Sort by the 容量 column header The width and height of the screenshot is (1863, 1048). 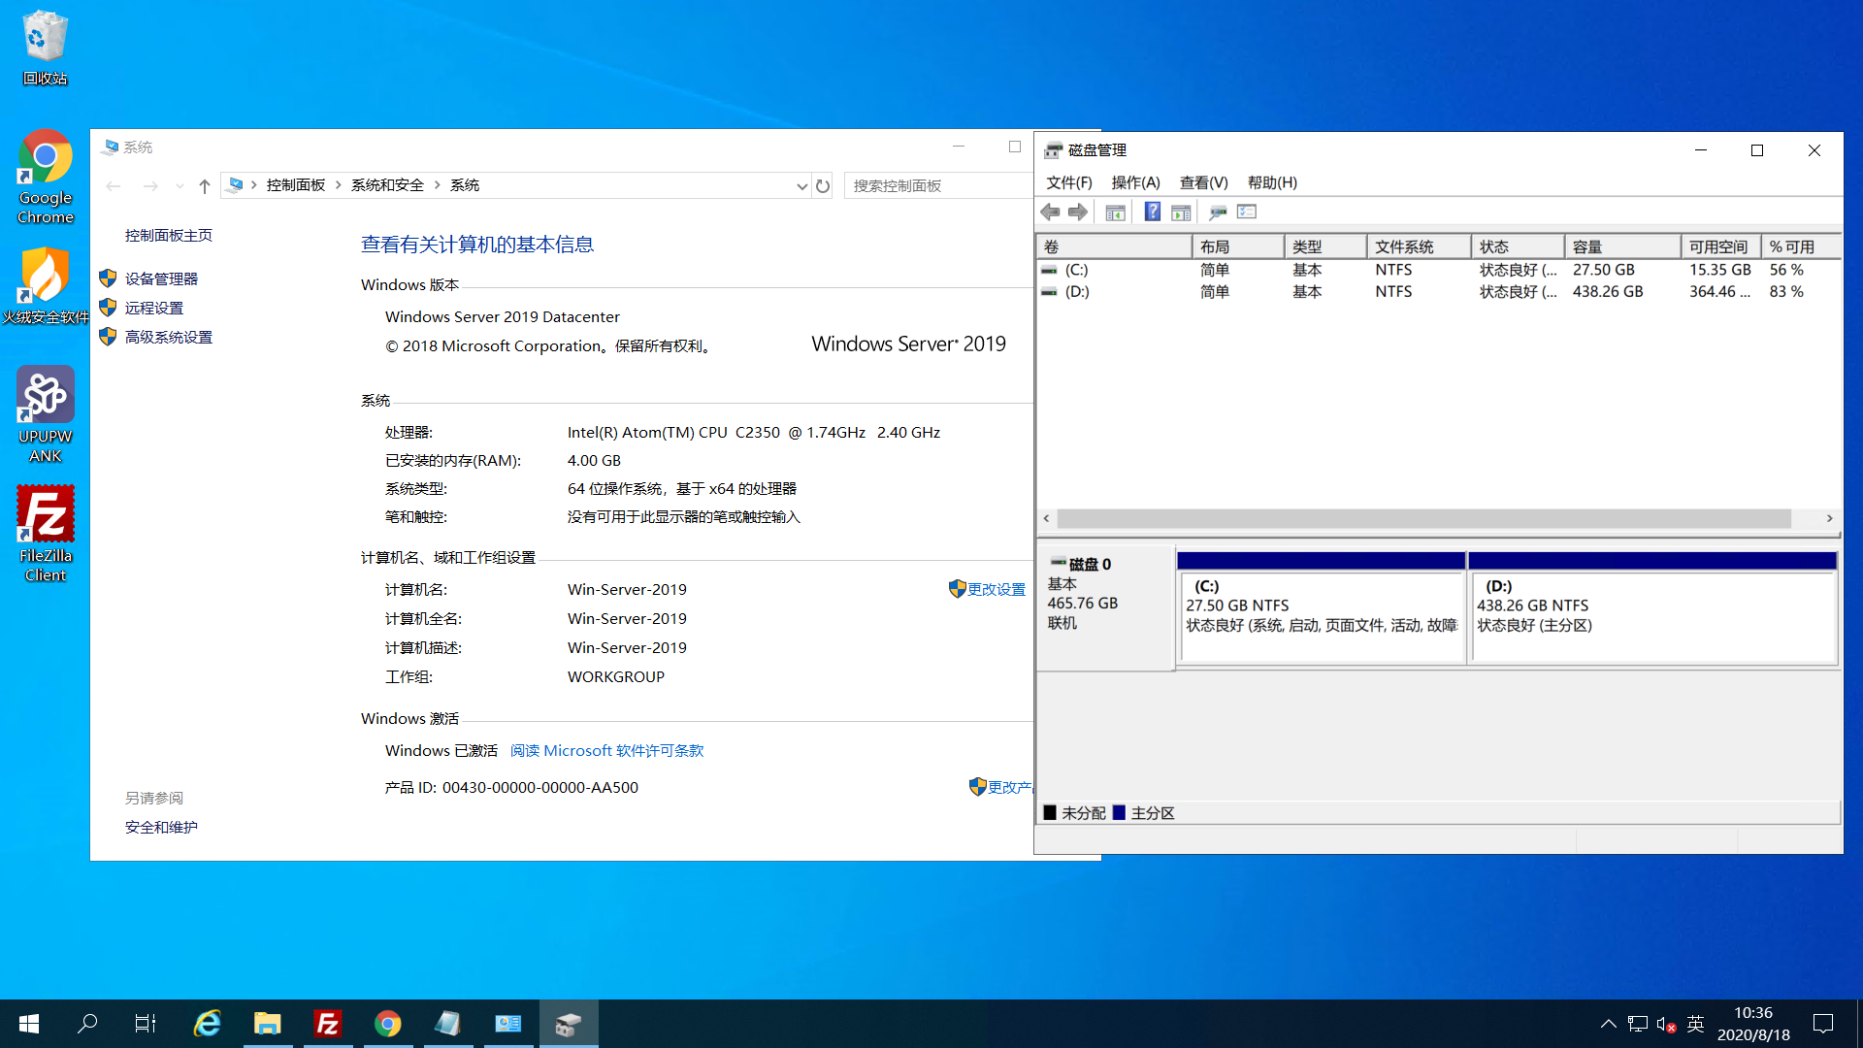[1622, 246]
